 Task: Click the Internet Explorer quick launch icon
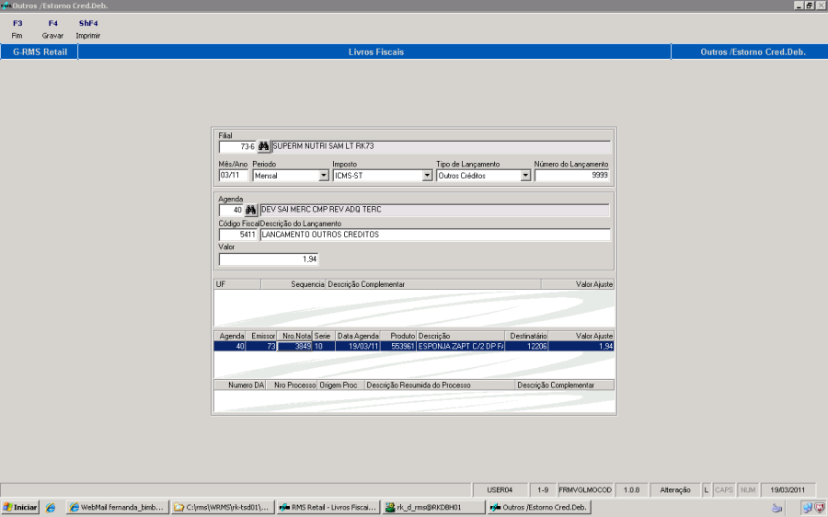(51, 507)
